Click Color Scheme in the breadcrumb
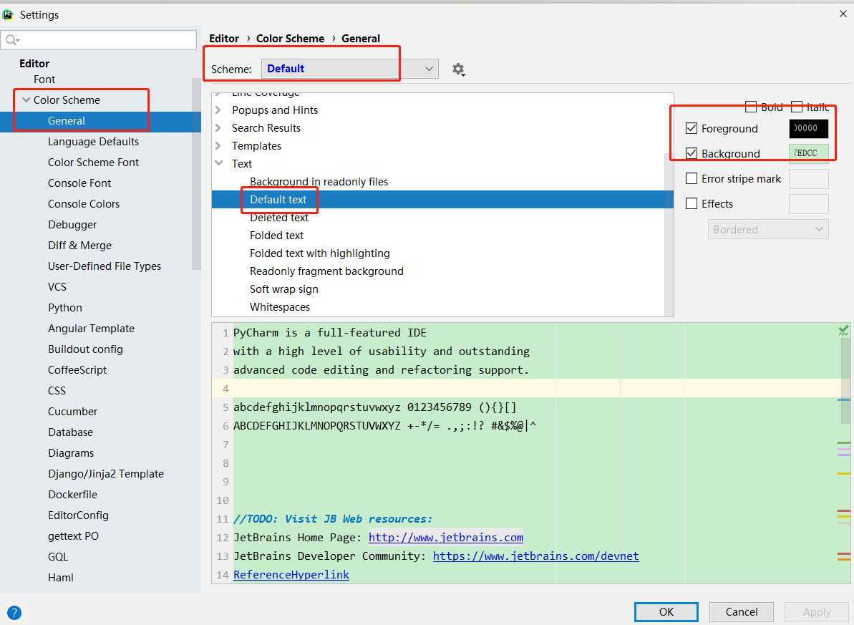Viewport: 854px width, 625px height. pyautogui.click(x=290, y=39)
